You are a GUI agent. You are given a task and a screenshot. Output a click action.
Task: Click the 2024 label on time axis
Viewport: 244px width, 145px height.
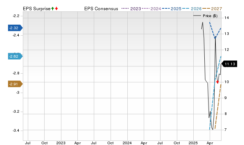pos(127,143)
